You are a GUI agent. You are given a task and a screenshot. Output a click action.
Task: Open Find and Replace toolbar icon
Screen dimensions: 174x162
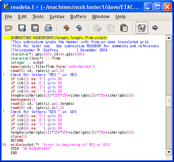tap(142, 28)
